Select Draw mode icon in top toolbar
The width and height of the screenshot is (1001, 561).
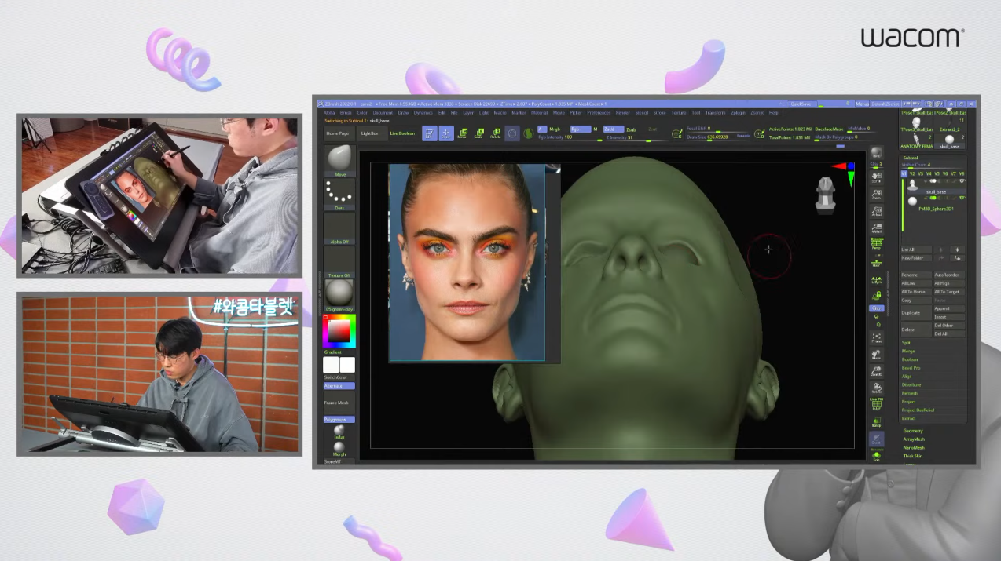pyautogui.click(x=446, y=133)
